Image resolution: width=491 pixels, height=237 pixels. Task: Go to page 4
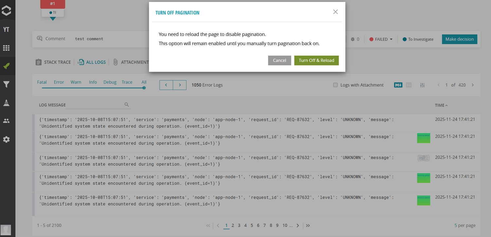pyautogui.click(x=245, y=226)
